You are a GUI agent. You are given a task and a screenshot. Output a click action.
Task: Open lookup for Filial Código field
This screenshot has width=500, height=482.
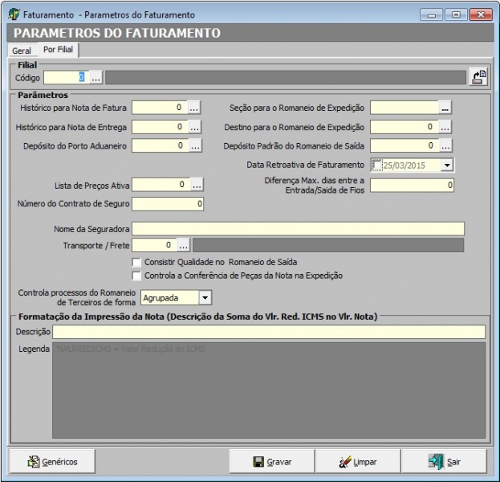coord(96,78)
